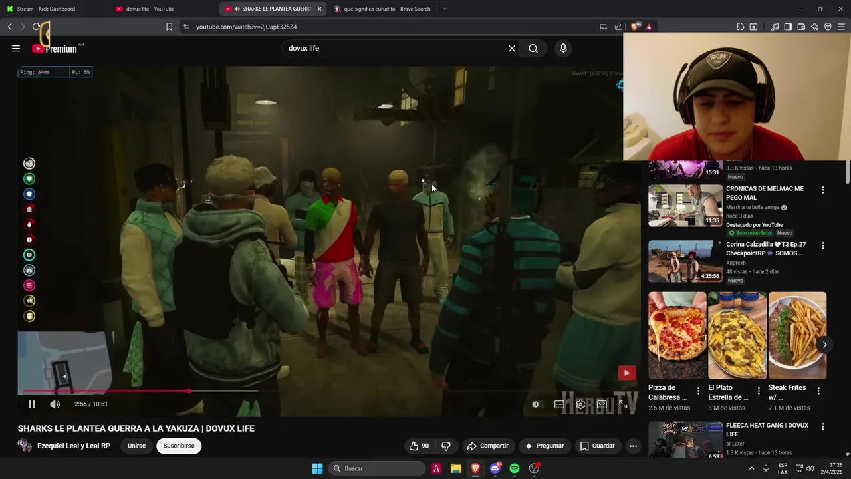Dislike the video with thumbs down
Viewport: 851px width, 479px height.
446,446
